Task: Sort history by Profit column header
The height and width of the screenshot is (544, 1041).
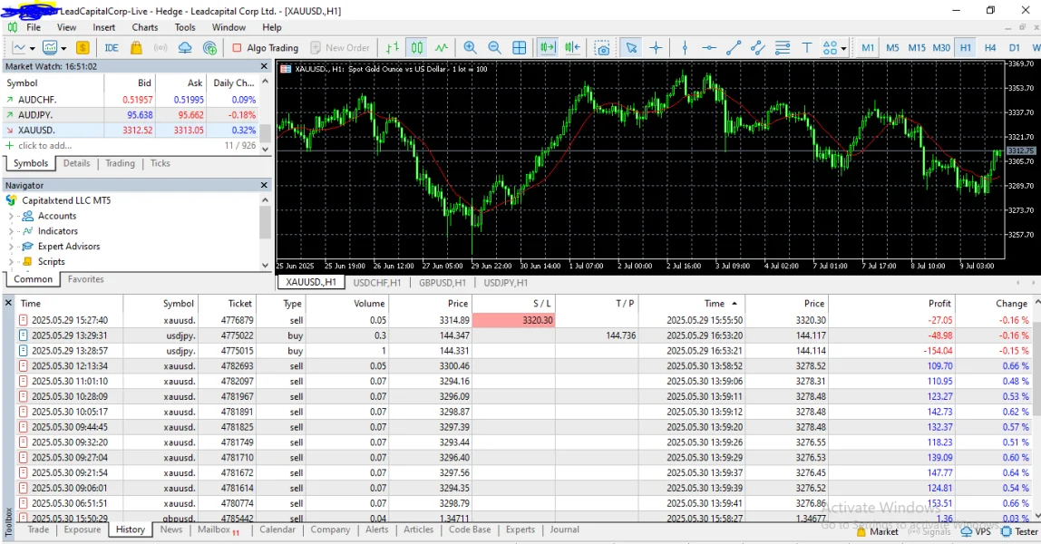Action: click(x=939, y=304)
